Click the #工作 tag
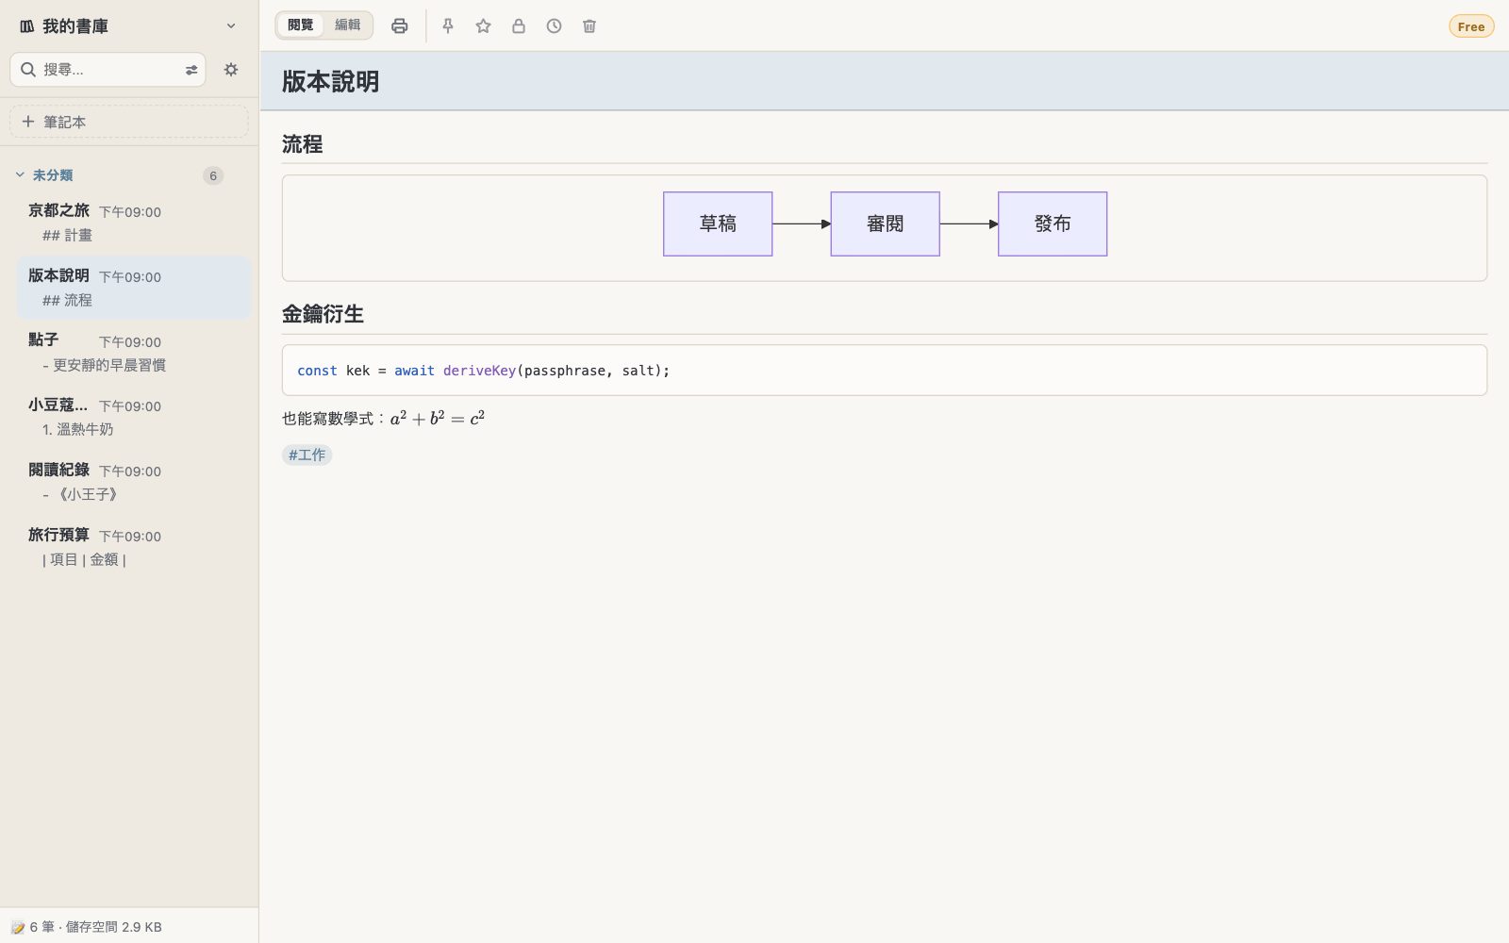Screen dimensions: 1509x943 tap(307, 455)
